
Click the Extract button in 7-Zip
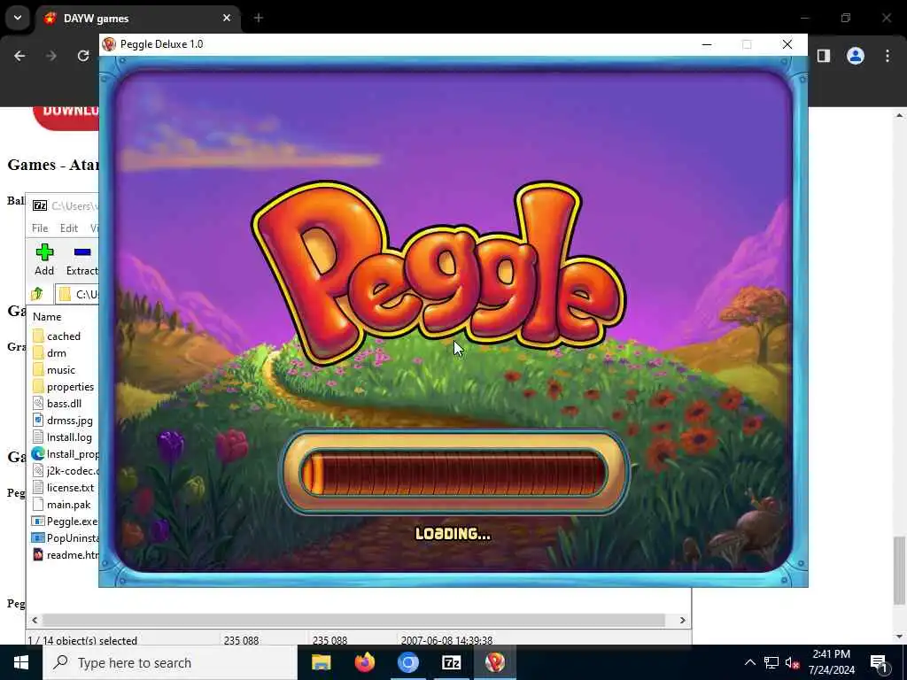click(82, 259)
